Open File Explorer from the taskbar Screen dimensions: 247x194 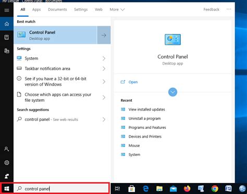pos(159,189)
